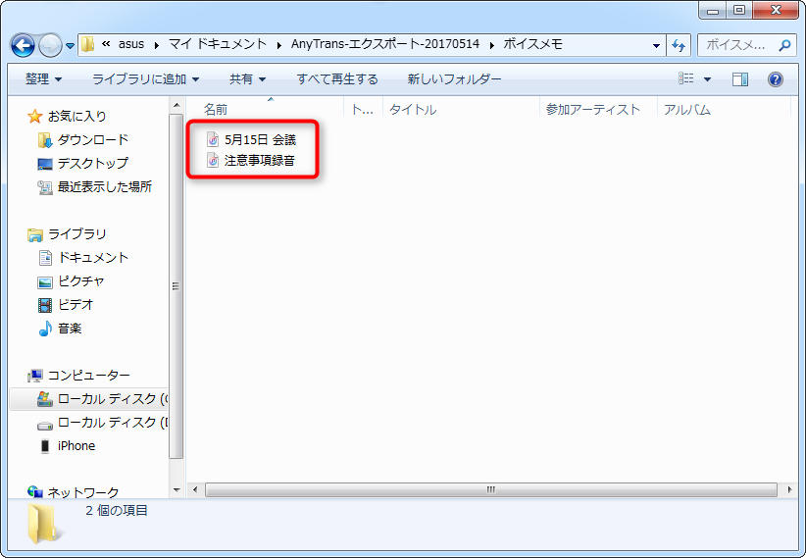Click the ネットワーク globe icon
Image resolution: width=806 pixels, height=558 pixels.
click(x=34, y=492)
